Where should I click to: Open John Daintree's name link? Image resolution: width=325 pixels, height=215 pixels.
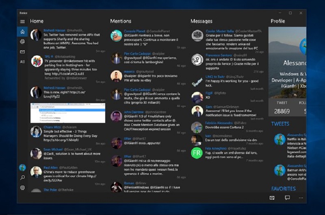pos(134,112)
